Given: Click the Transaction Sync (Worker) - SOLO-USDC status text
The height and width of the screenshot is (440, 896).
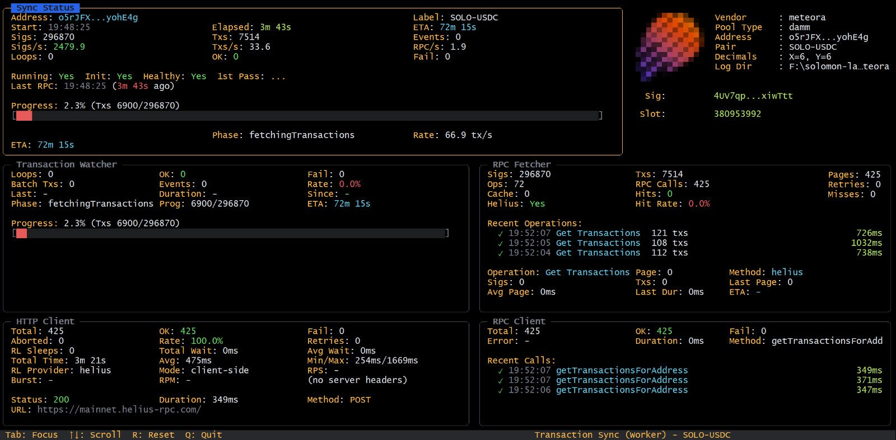Looking at the screenshot, I should pos(632,435).
